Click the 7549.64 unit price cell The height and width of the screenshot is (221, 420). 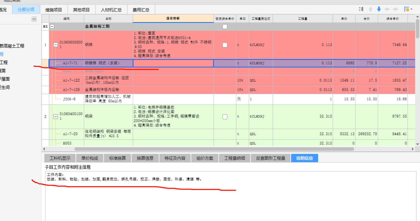click(x=393, y=45)
